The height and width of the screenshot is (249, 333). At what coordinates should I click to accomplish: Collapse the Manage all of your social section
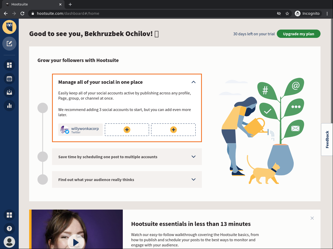click(194, 82)
